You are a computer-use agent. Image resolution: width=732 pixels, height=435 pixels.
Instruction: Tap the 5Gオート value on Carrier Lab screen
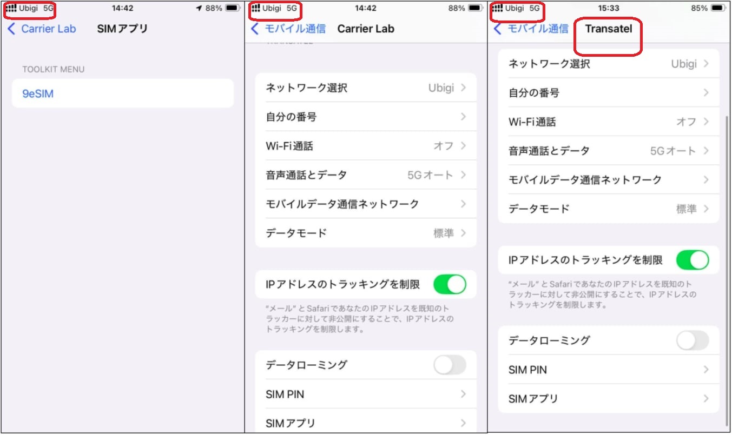click(431, 175)
